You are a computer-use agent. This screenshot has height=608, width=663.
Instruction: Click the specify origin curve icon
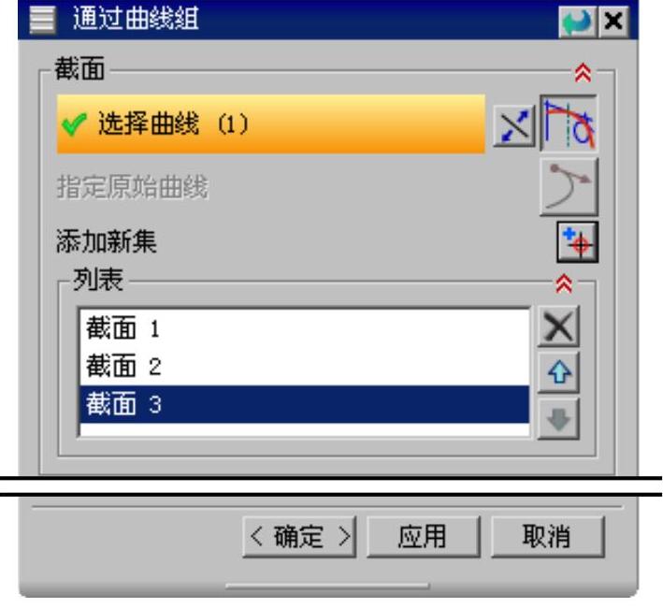(569, 187)
